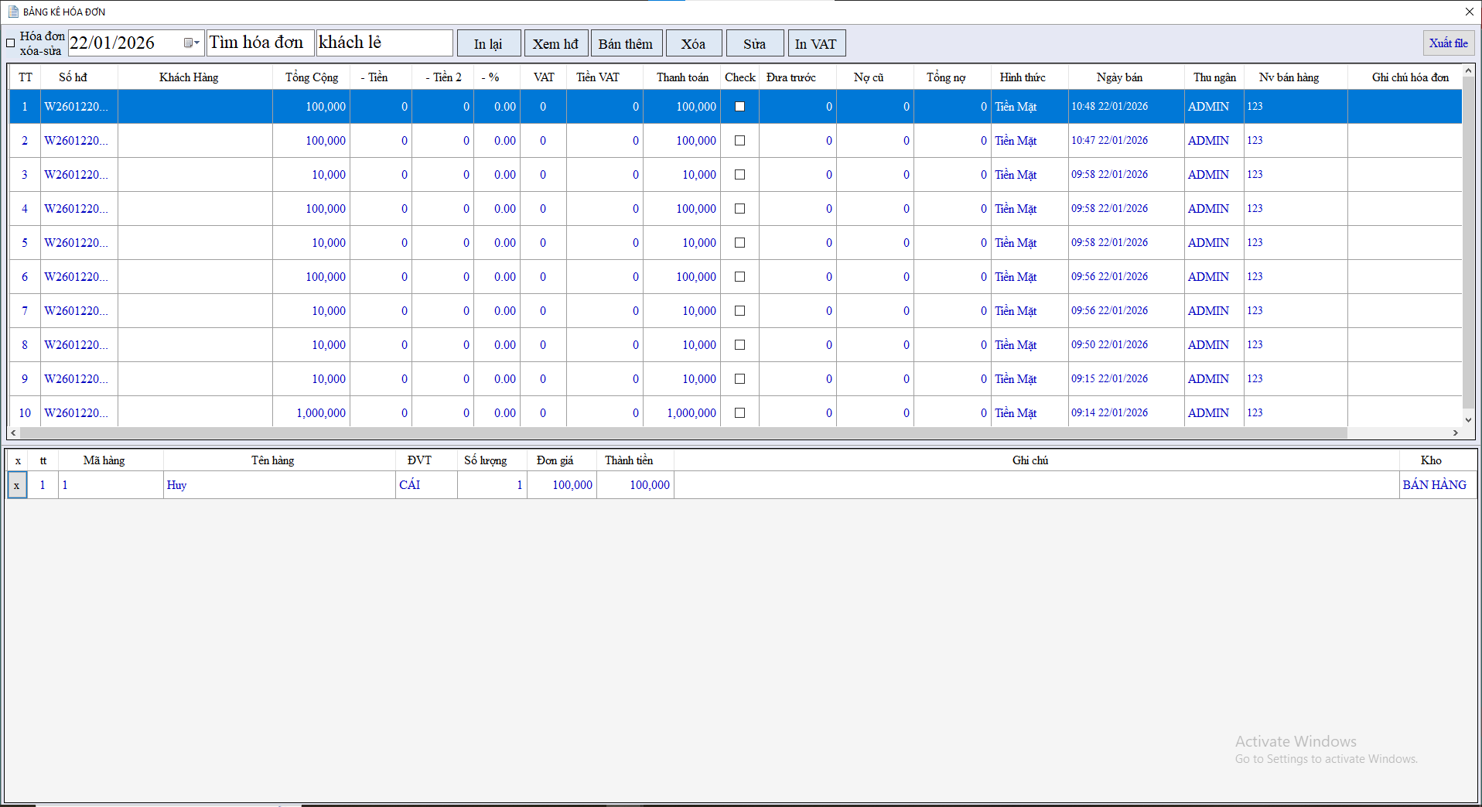This screenshot has width=1482, height=807.
Task: Click invoice number cell in row 3
Action: pyautogui.click(x=79, y=175)
